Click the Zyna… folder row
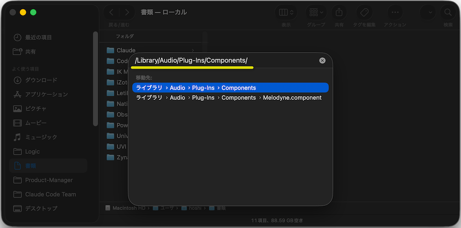Screen dimensions: 461x228 [118, 157]
